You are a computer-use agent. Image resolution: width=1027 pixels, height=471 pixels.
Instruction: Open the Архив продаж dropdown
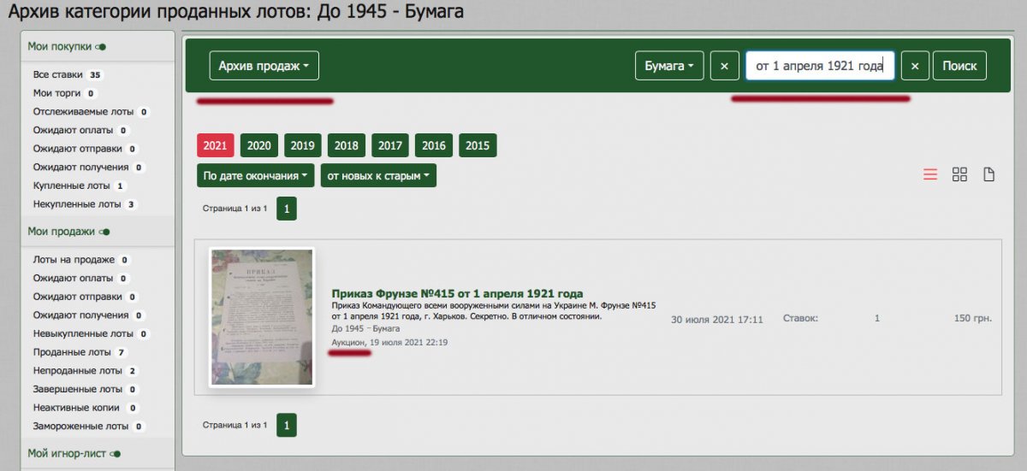click(x=264, y=66)
